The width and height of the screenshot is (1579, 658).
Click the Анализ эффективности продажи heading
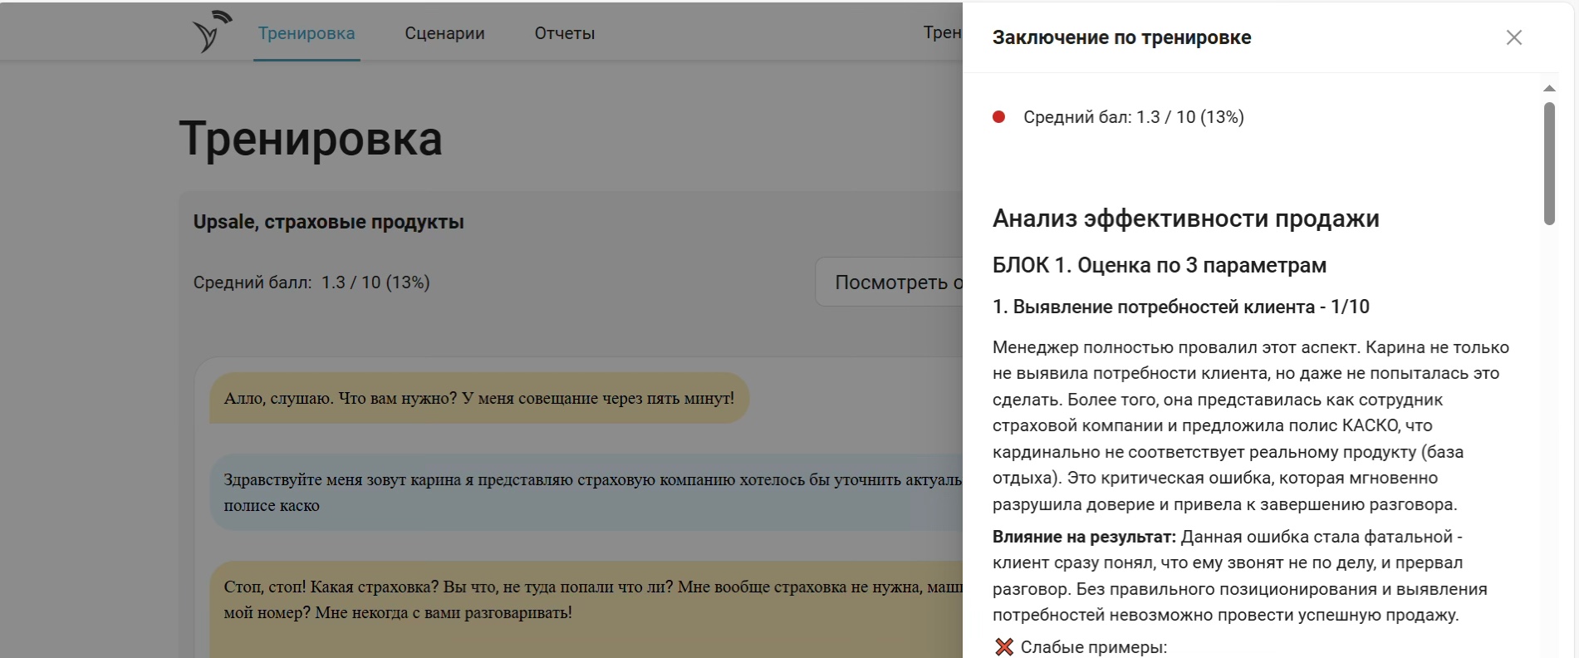[1185, 219]
